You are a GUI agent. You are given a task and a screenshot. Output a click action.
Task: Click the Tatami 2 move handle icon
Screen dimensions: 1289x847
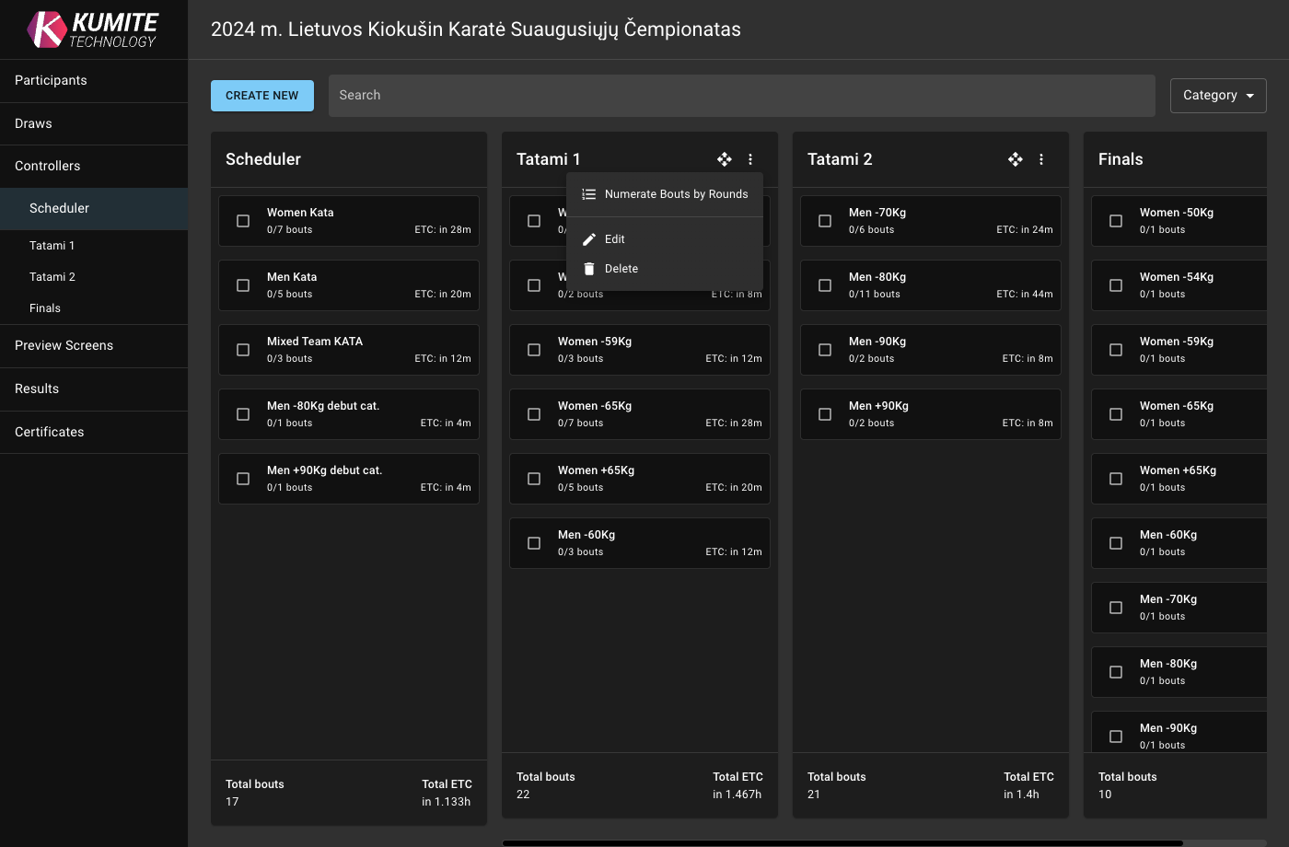[x=1016, y=159]
